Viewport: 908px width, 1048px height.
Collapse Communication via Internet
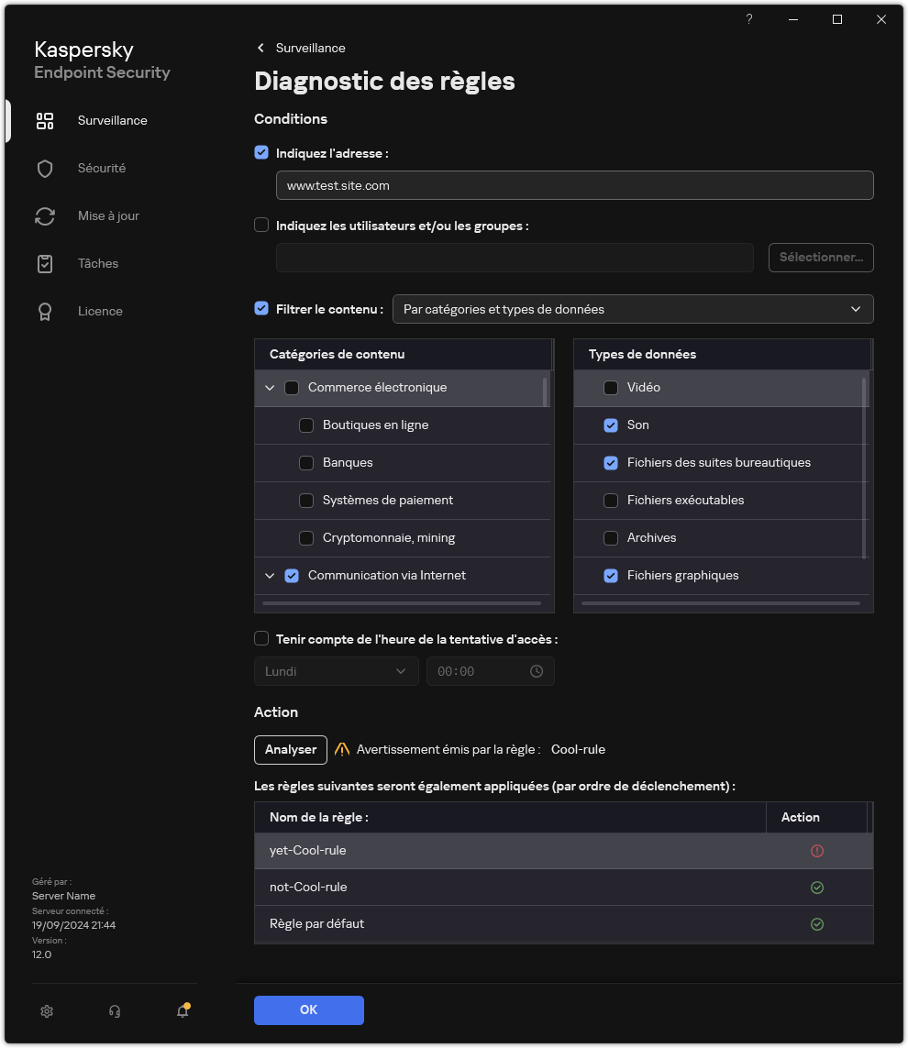pos(270,575)
